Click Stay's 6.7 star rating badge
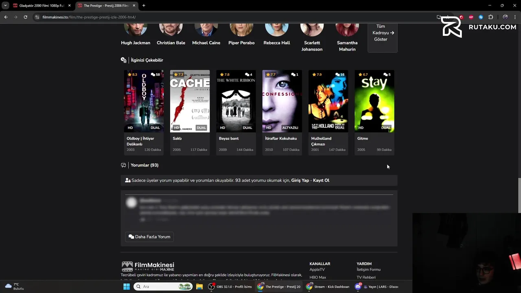This screenshot has height=293, width=521. 363,74
